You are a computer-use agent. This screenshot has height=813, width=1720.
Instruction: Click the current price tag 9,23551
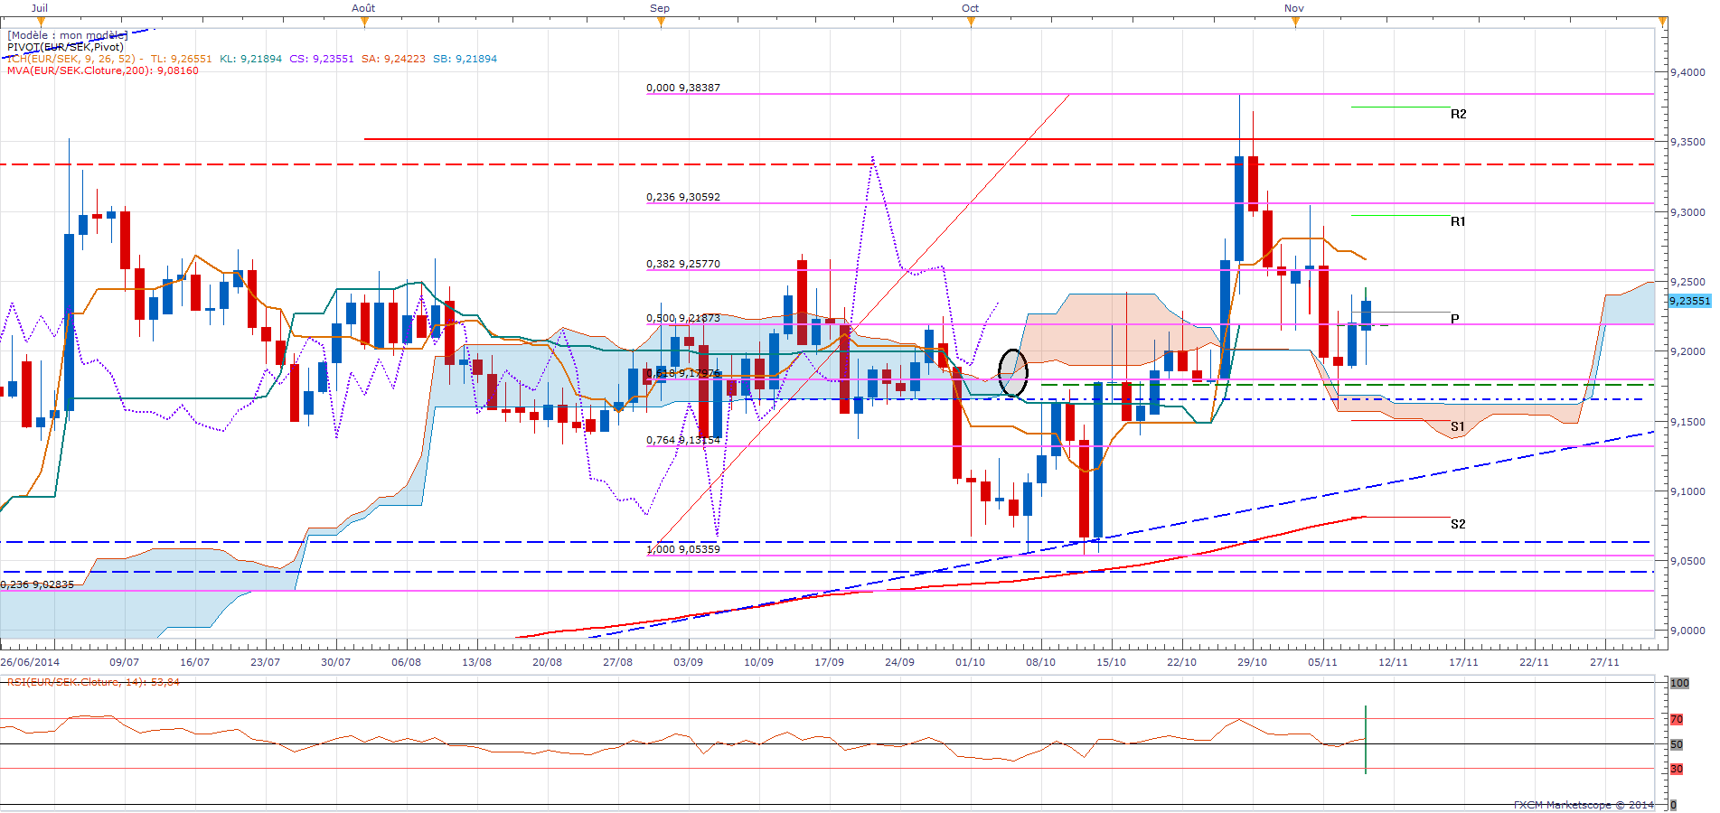tap(1688, 301)
